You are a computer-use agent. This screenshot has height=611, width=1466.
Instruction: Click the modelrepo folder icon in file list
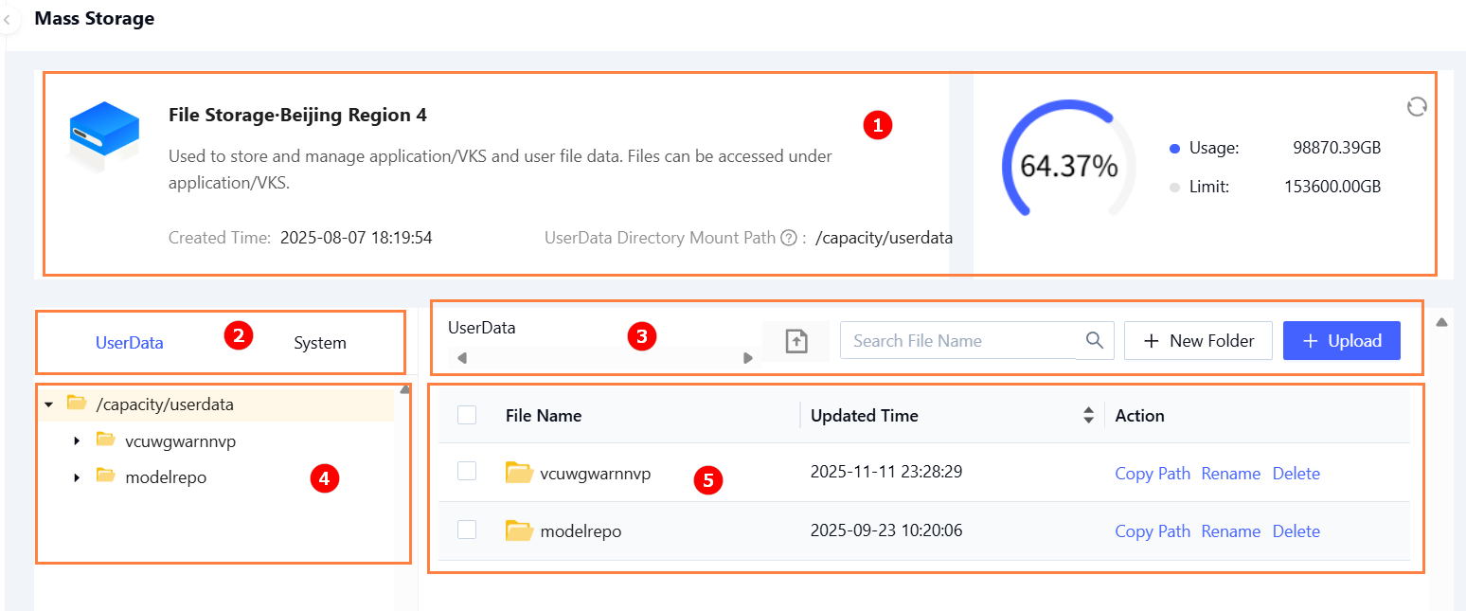(x=519, y=531)
